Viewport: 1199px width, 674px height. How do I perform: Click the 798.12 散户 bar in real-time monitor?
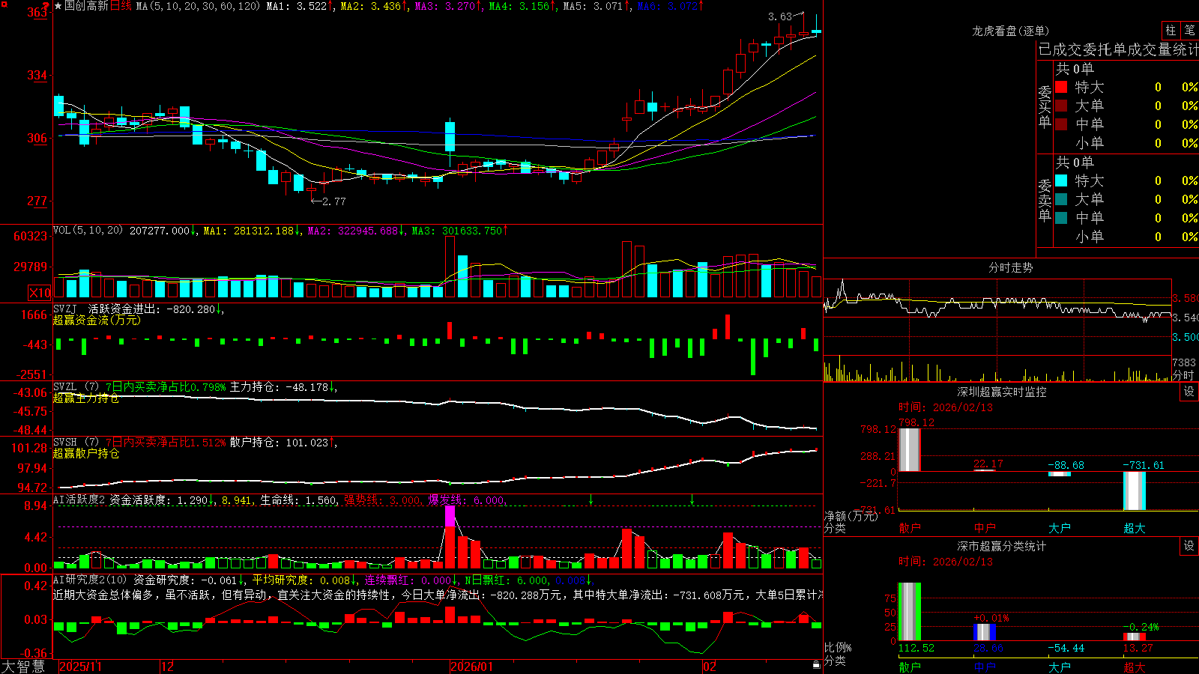tap(910, 449)
